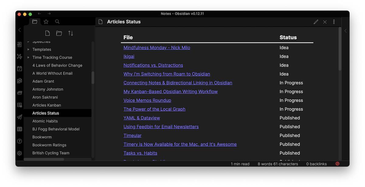
Task: Switch to the search tab
Action: (x=57, y=22)
